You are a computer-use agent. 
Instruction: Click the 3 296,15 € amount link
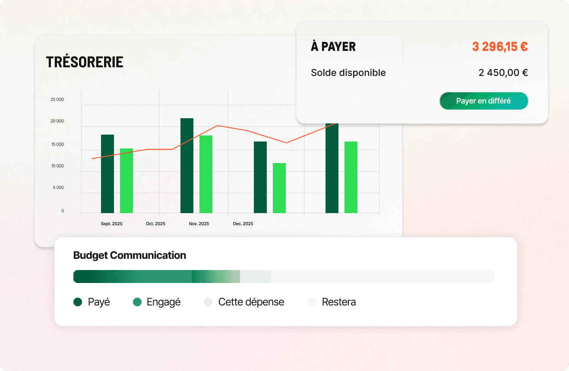499,46
